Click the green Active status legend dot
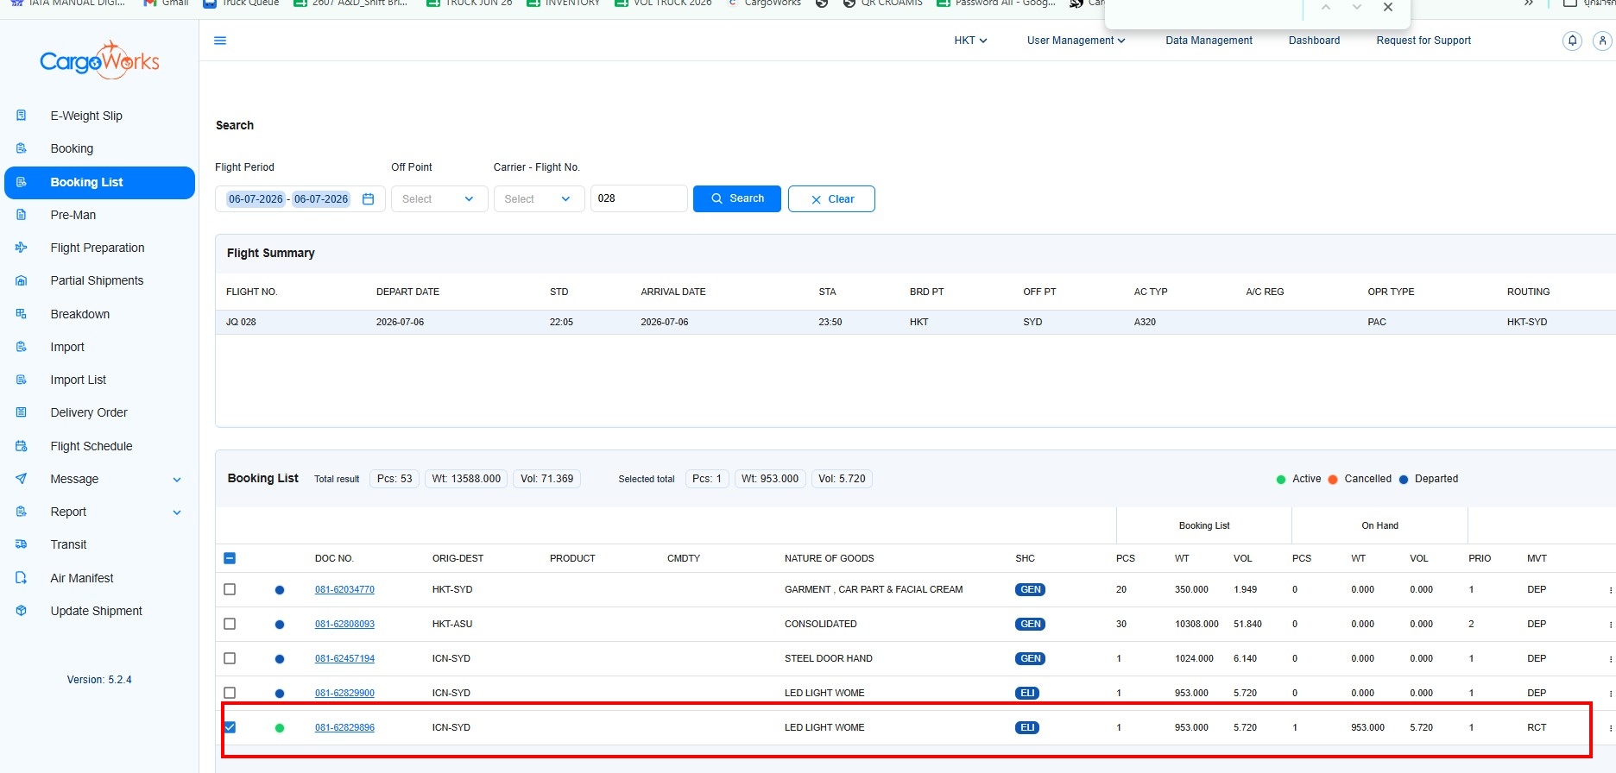Viewport: 1616px width, 773px height. (1281, 480)
